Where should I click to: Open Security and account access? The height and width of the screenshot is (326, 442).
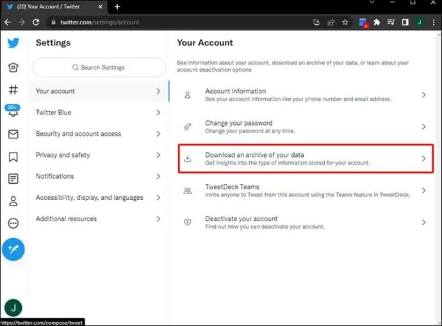click(x=99, y=134)
